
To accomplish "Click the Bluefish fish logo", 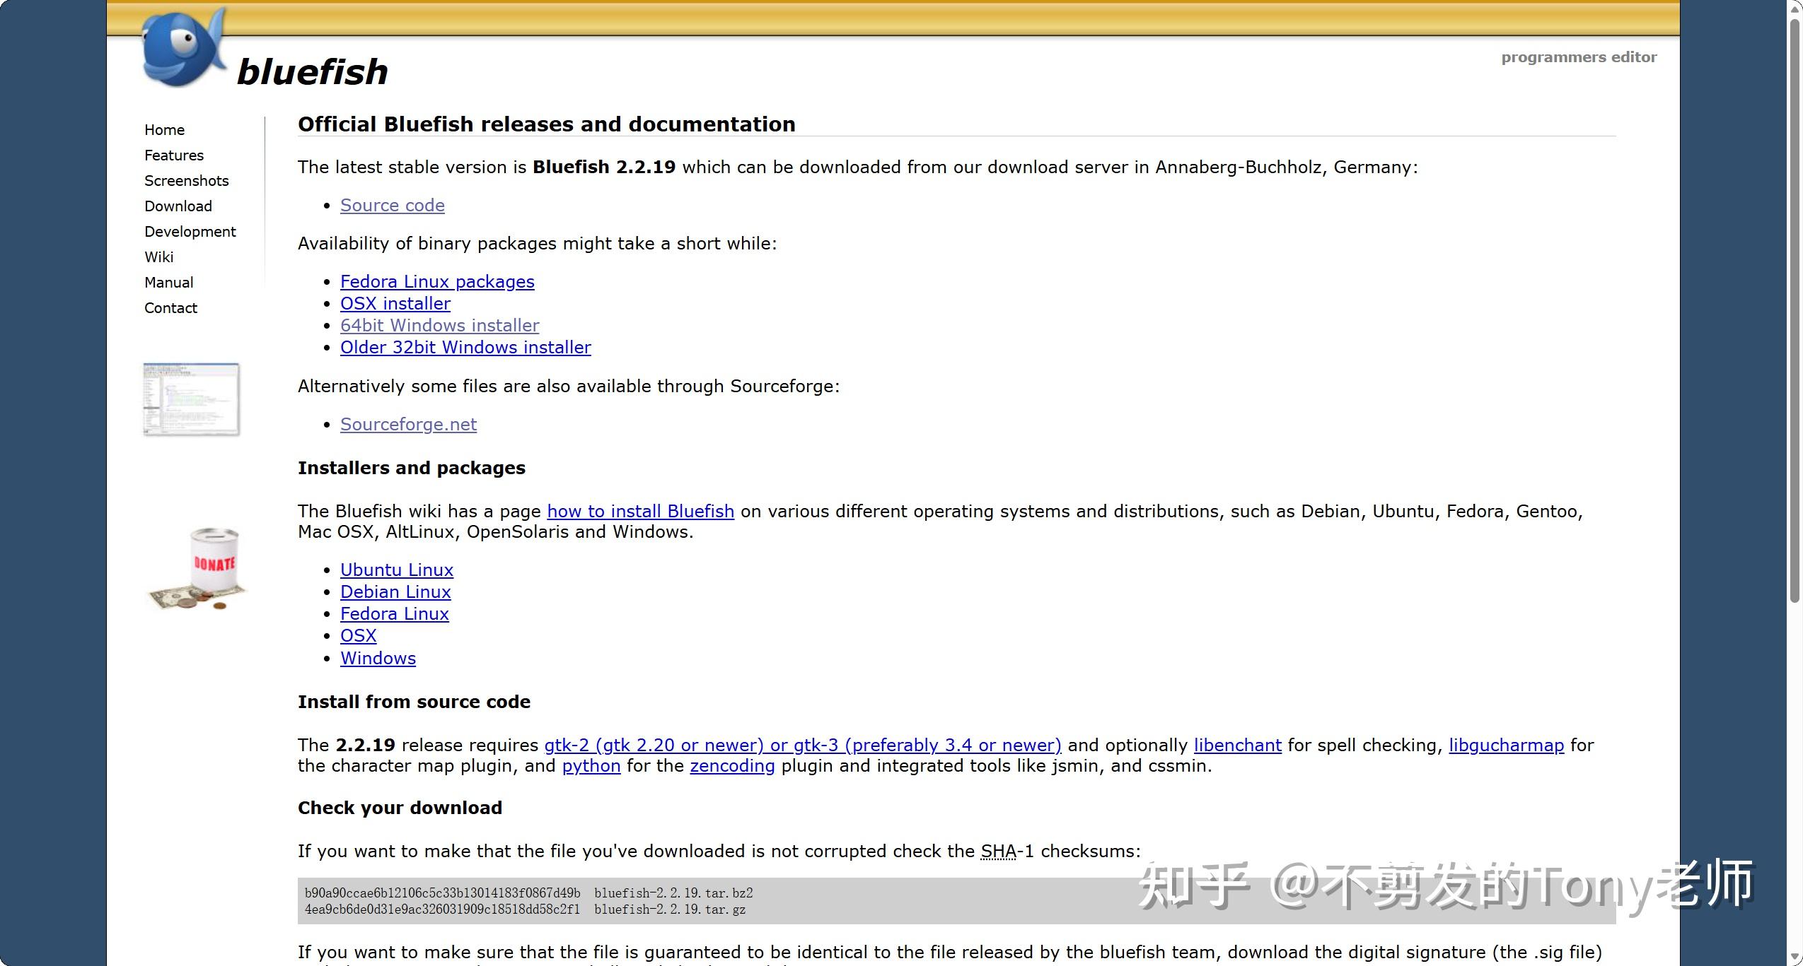I will [184, 47].
